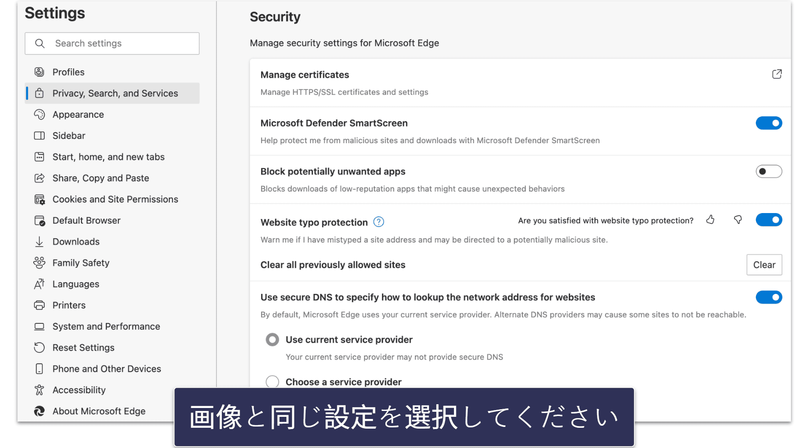Click the Reset Settings icon
Image resolution: width=808 pixels, height=448 pixels.
39,347
